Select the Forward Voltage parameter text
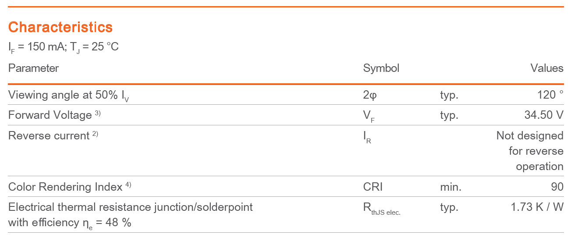 click(x=50, y=115)
